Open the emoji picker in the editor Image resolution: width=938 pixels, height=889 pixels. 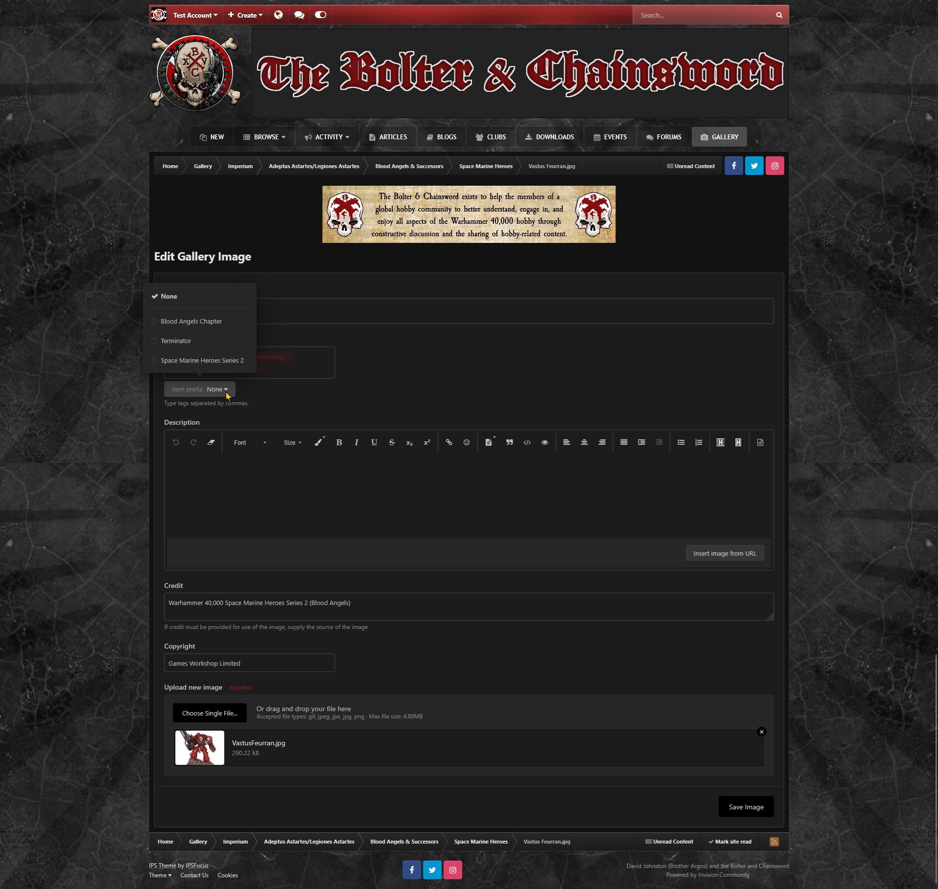pyautogui.click(x=467, y=442)
